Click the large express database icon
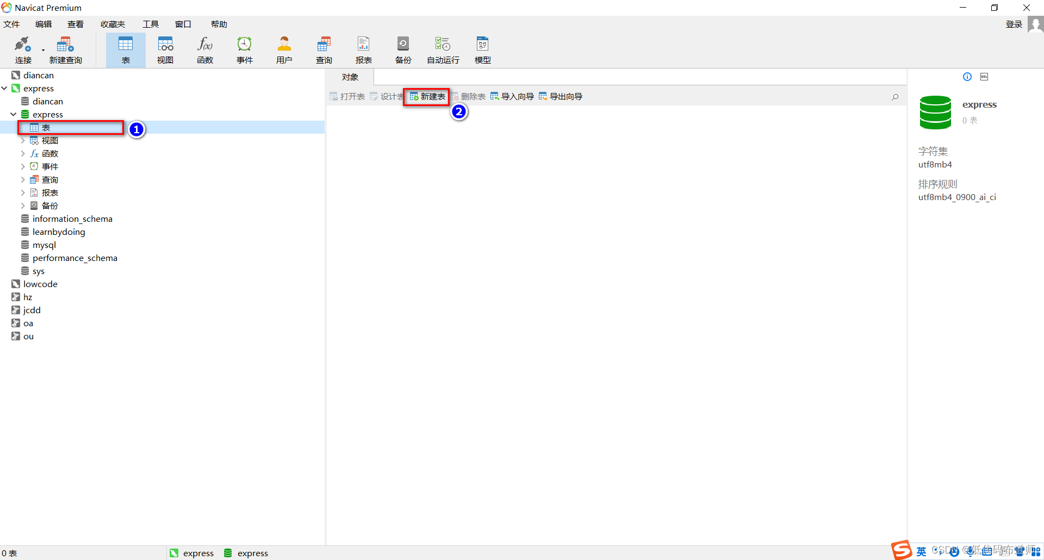This screenshot has width=1044, height=560. click(x=935, y=113)
